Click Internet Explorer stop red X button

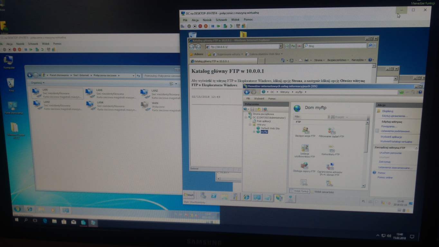(299, 46)
